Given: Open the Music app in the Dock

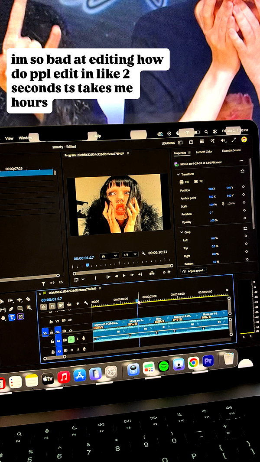Looking at the screenshot, I should pos(64,377).
